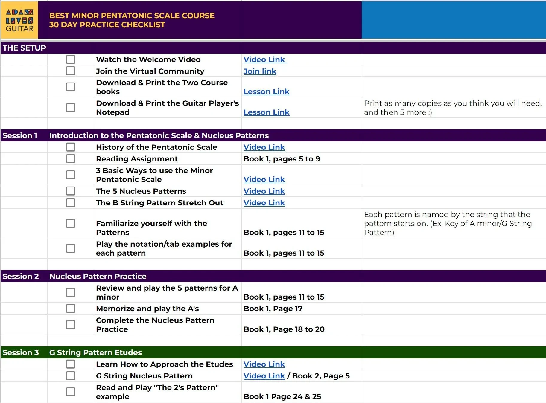The height and width of the screenshot is (403, 546).
Task: Mark Memorize and play the A's done
Action: [x=71, y=308]
